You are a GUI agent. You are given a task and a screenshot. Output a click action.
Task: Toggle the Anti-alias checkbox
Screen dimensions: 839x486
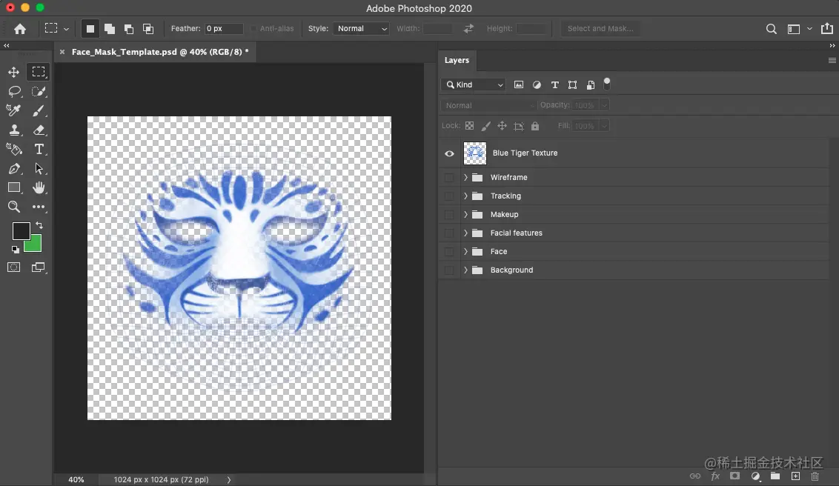[253, 29]
